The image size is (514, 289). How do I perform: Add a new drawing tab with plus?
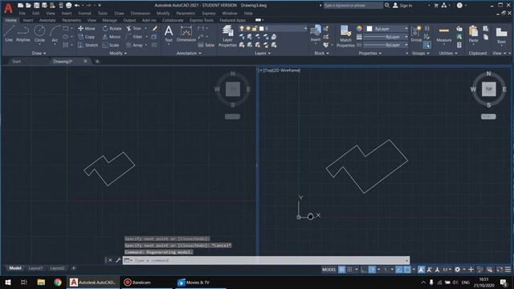97,61
